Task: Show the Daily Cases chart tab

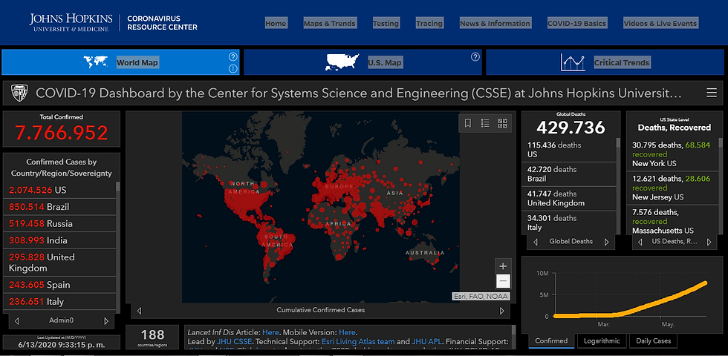Action: 653,340
